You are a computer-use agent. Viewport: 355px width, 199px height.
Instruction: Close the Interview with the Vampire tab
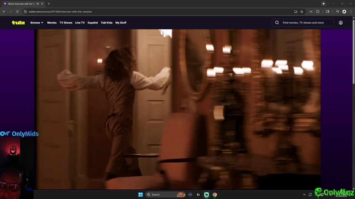click(42, 4)
